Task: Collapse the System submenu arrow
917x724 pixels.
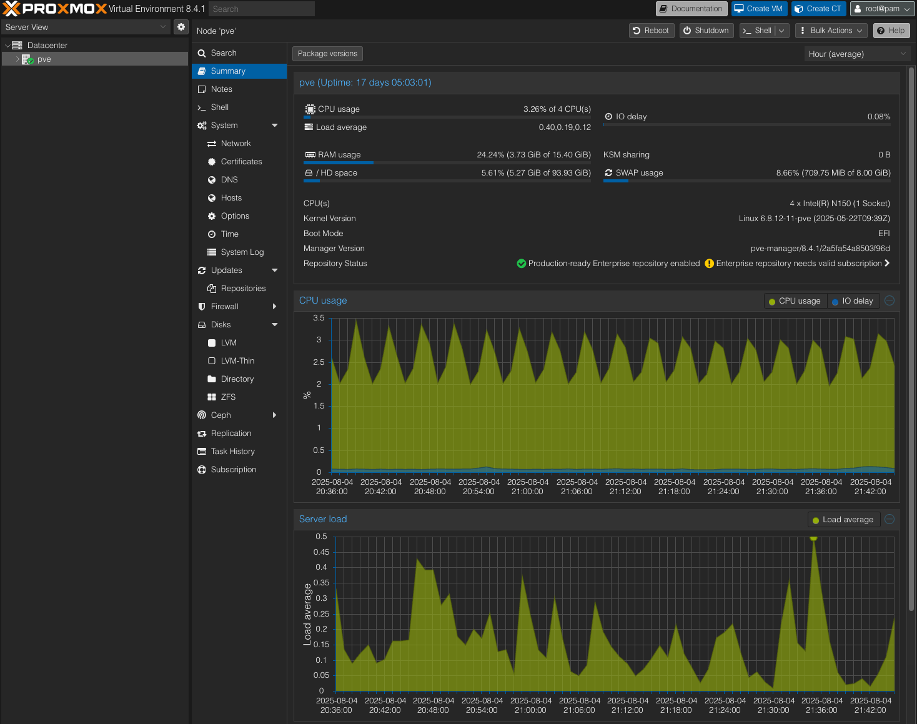Action: click(x=275, y=126)
